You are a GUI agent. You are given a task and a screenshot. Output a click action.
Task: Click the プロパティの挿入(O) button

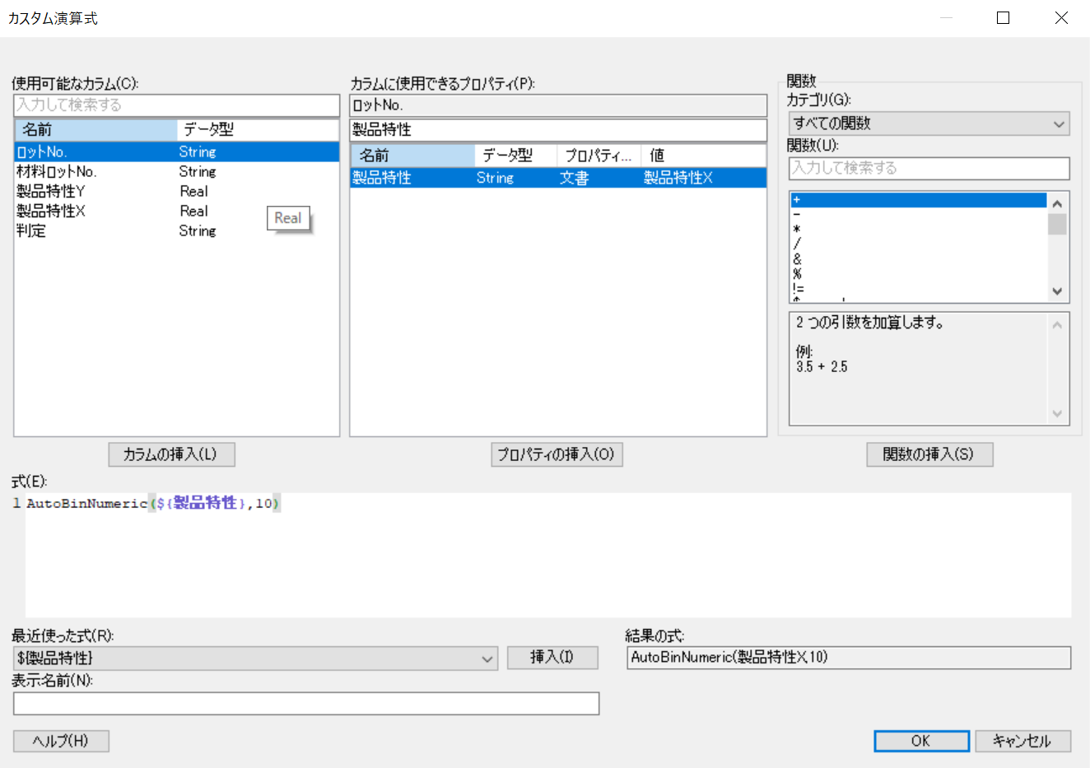tap(557, 454)
